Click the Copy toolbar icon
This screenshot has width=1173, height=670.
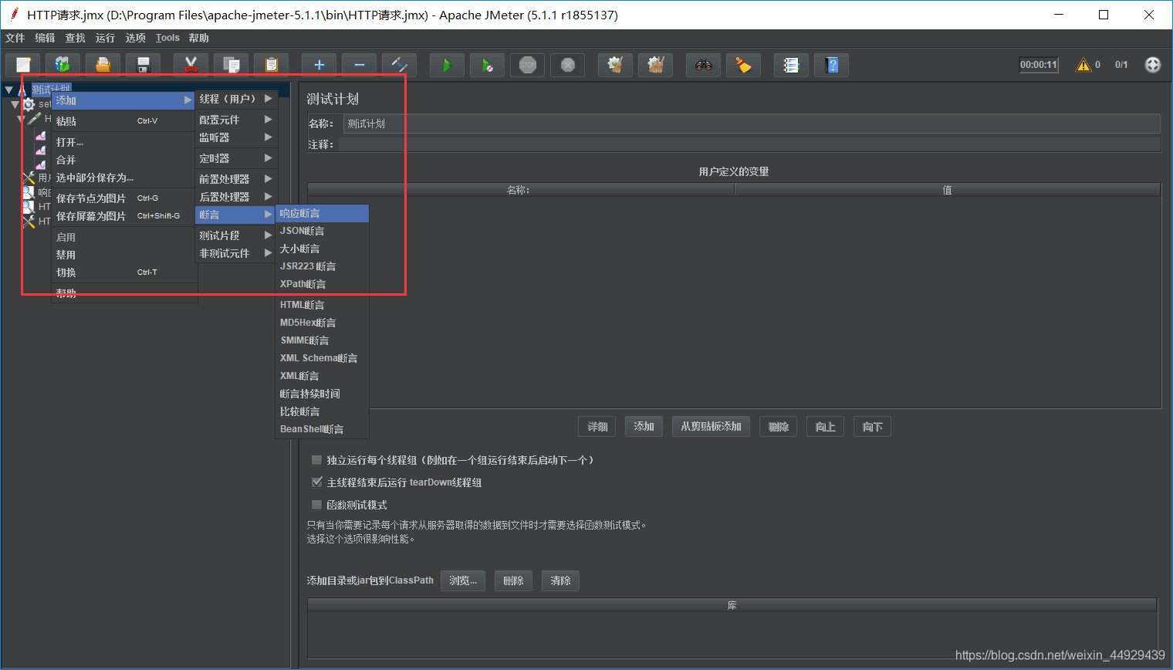coord(232,66)
